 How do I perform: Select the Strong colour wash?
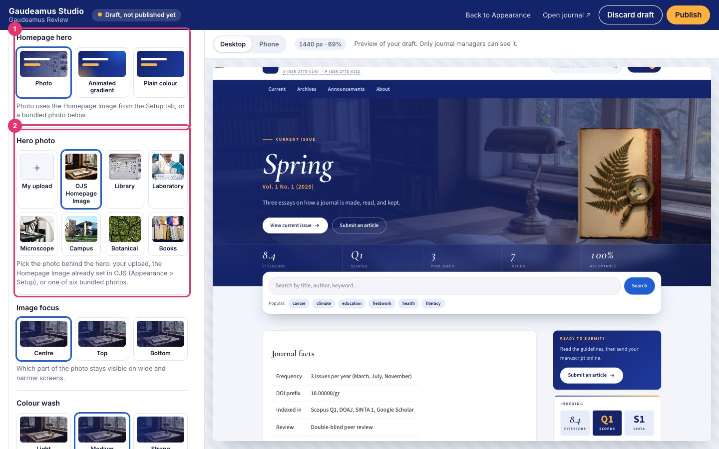pyautogui.click(x=160, y=431)
